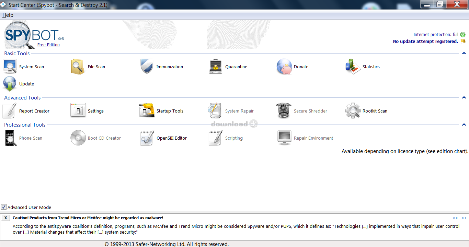Image resolution: width=469 pixels, height=247 pixels.
Task: Open Repair Environment monitor icon
Action: click(284, 138)
